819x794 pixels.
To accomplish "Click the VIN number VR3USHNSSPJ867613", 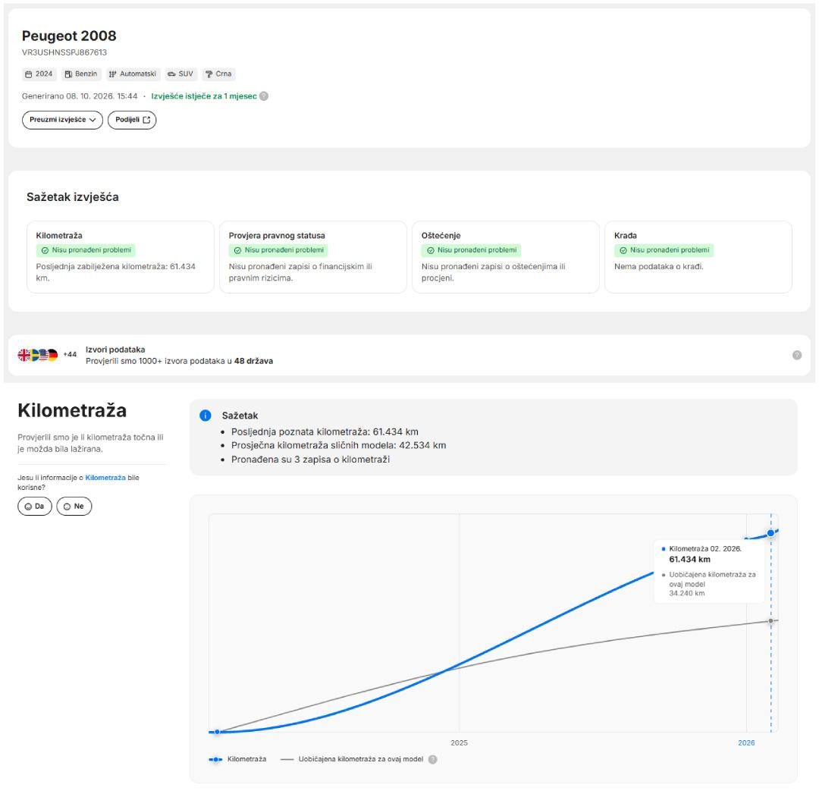I will (x=64, y=52).
